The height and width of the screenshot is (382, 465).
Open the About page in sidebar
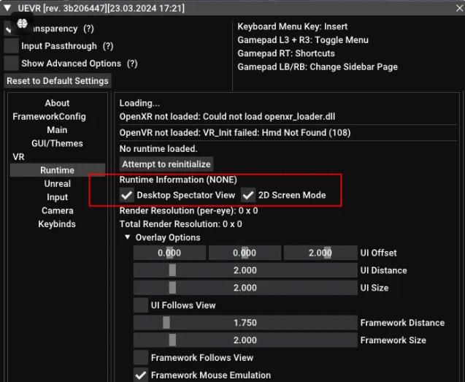point(57,103)
